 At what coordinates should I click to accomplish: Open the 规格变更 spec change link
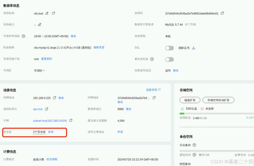coord(99,47)
